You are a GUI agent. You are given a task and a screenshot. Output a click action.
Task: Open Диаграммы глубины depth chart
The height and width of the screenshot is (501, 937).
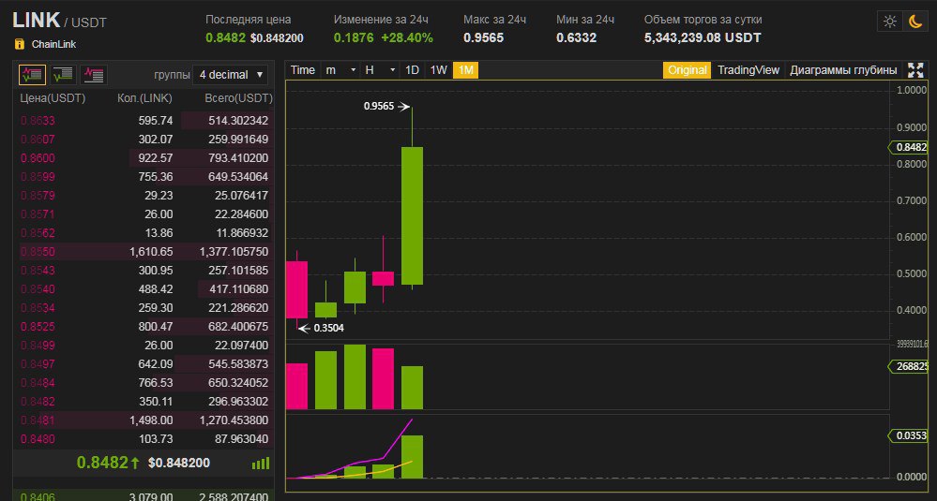coord(843,70)
